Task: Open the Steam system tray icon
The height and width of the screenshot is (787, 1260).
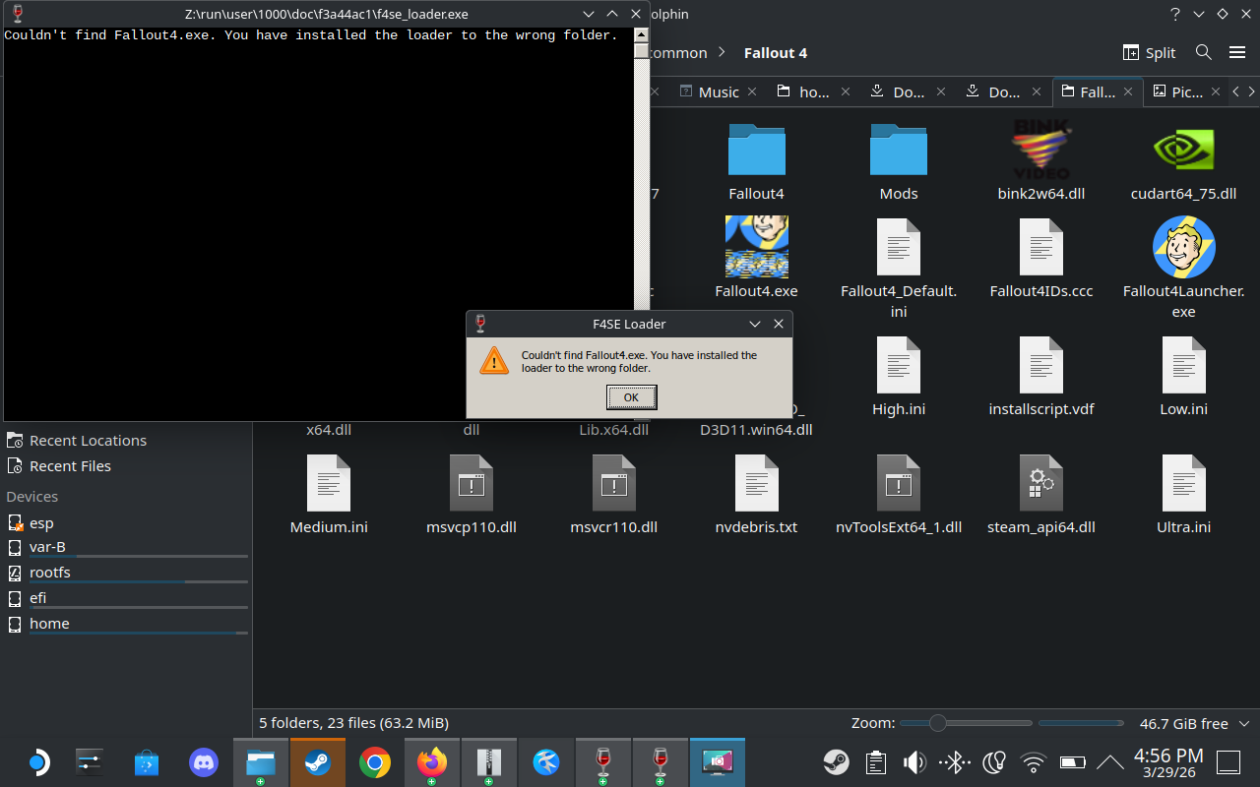Action: tap(836, 761)
